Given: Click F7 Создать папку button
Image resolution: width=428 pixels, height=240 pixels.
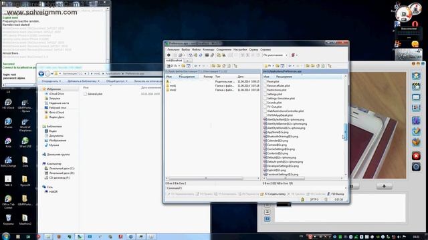Looking at the screenshot, I should point(273,194).
